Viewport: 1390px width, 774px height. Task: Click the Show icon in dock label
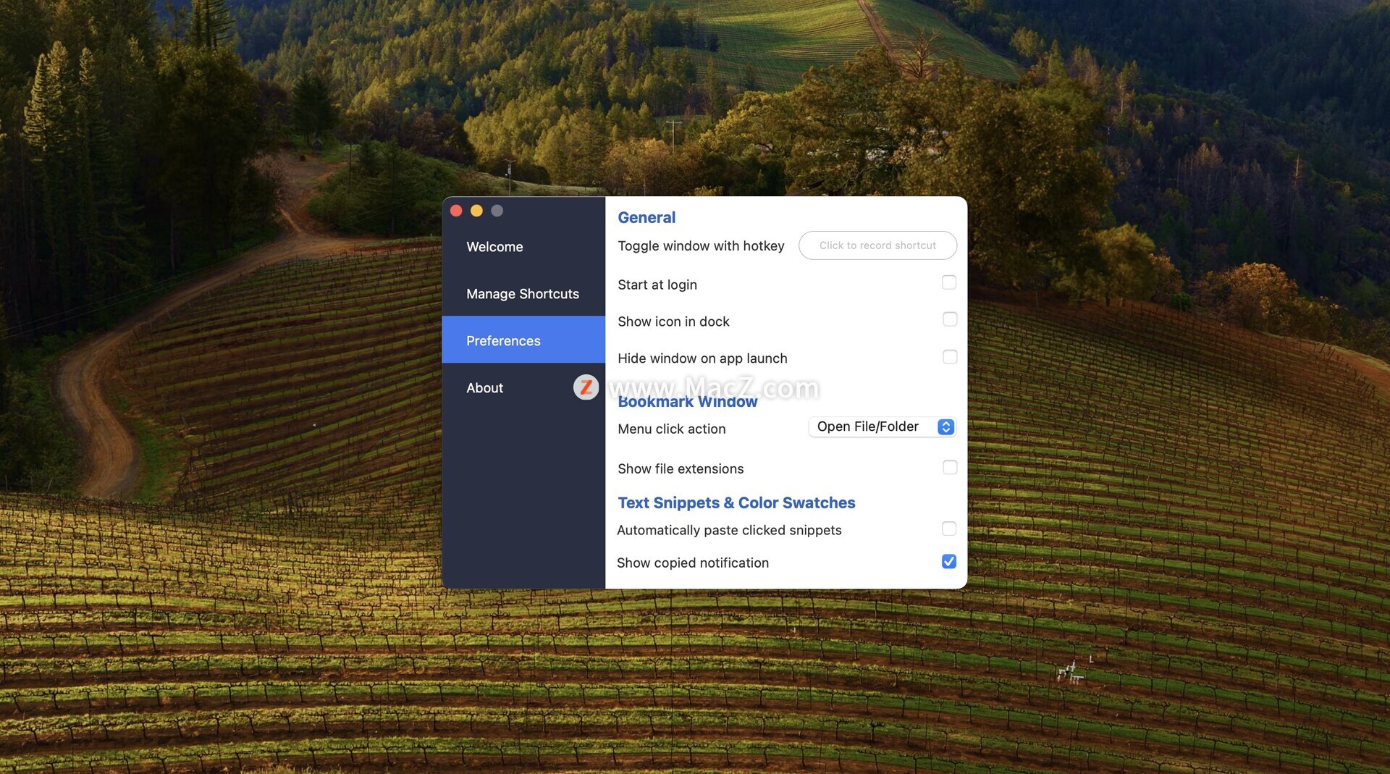point(673,321)
